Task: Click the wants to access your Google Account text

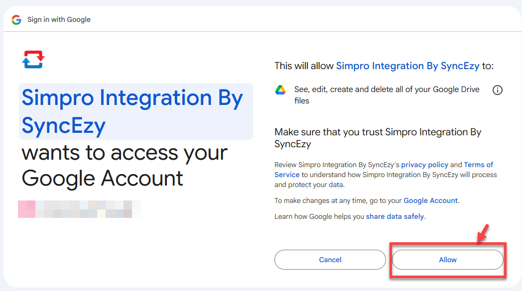Action: [x=125, y=166]
